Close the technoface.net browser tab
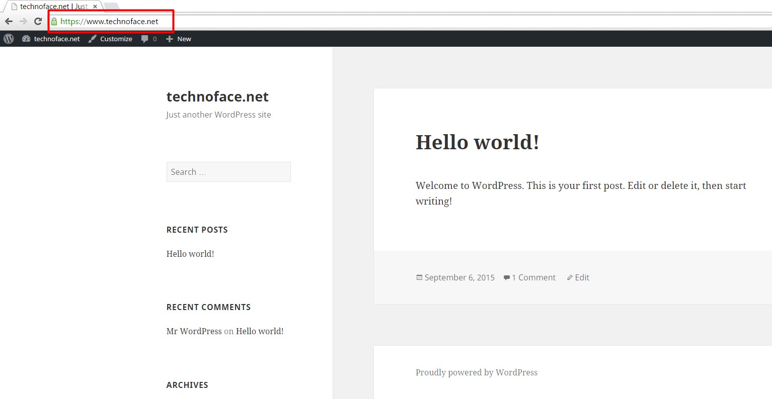Image resolution: width=772 pixels, height=399 pixels. (x=95, y=7)
